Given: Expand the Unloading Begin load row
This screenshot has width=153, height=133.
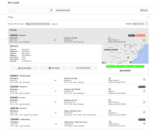Looking at the screenshot, I should click(x=144, y=79).
